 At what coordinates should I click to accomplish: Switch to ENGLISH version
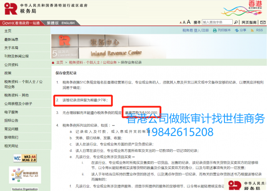click(x=68, y=23)
